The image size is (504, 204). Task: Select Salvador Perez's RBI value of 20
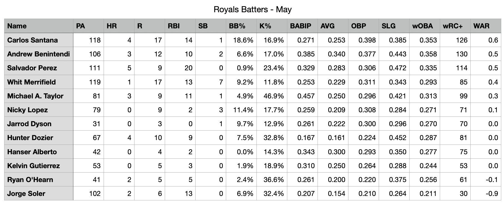(x=188, y=68)
